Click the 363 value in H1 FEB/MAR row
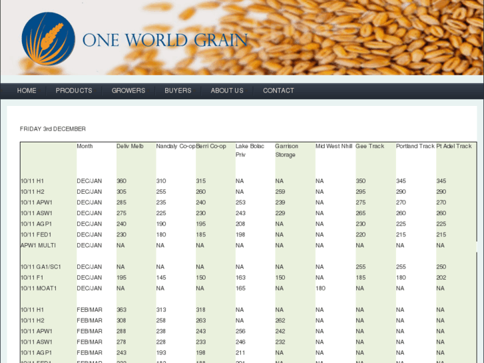Viewport: 484px width, 363px height. pyautogui.click(x=121, y=310)
